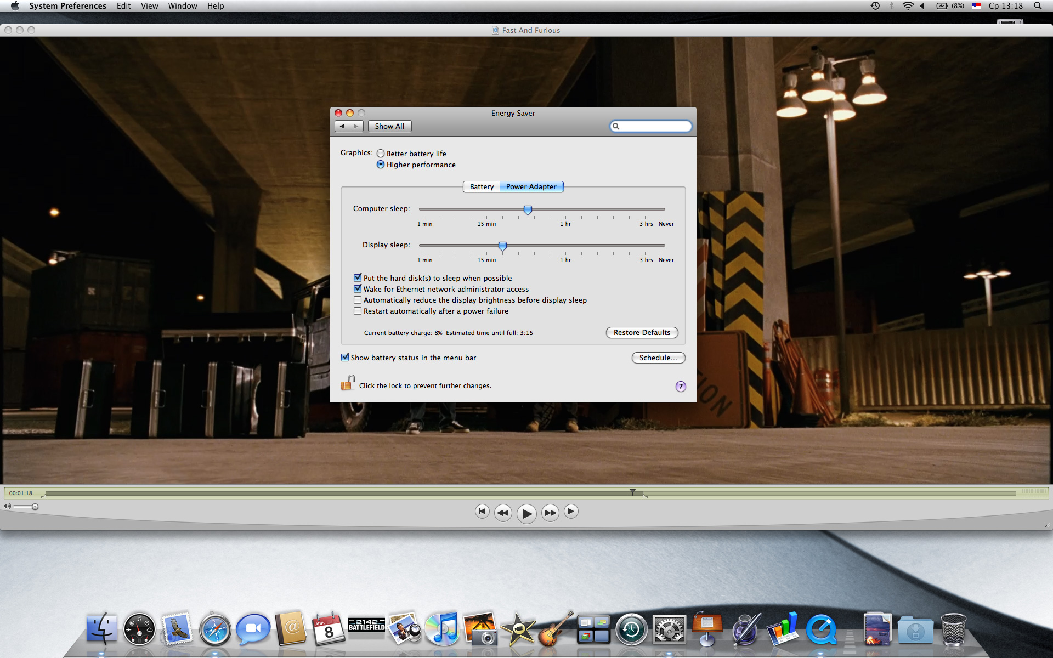The image size is (1053, 658).
Task: Open the Edit menu
Action: tap(123, 5)
